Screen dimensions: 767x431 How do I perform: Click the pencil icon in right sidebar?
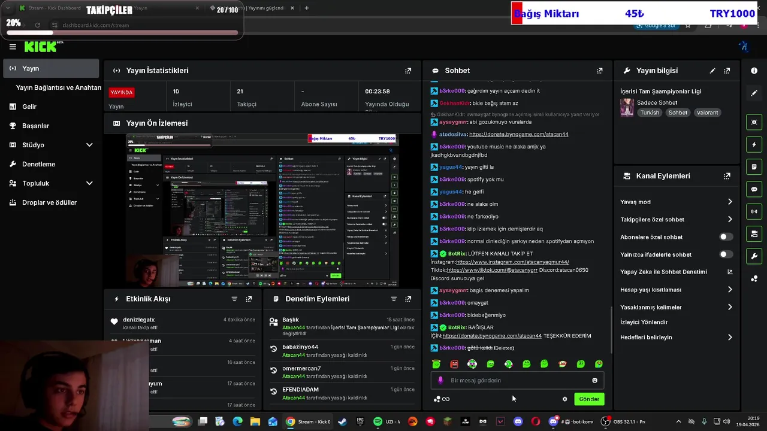coord(754,93)
